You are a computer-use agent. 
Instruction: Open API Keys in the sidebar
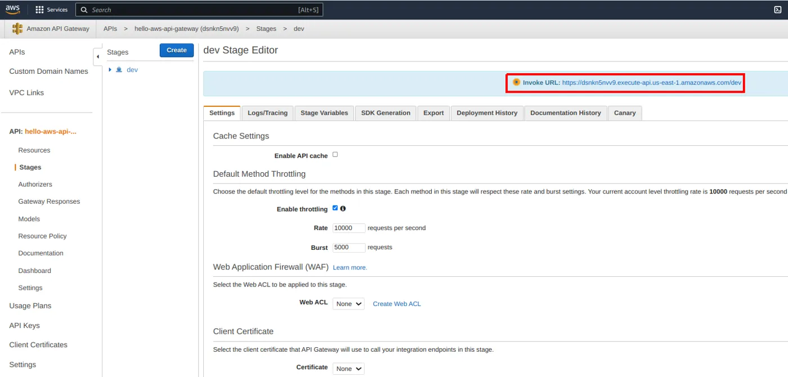(24, 326)
